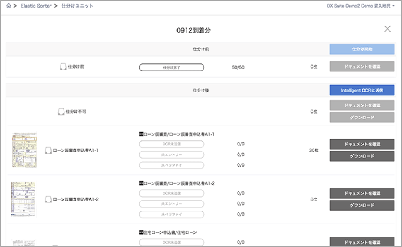The width and height of the screenshot is (402, 247).
Task: Click the OCR未送信 pill under A1-1
Action: [x=171, y=144]
